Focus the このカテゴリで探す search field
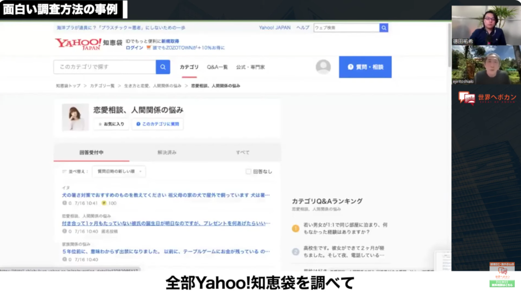 [105, 67]
